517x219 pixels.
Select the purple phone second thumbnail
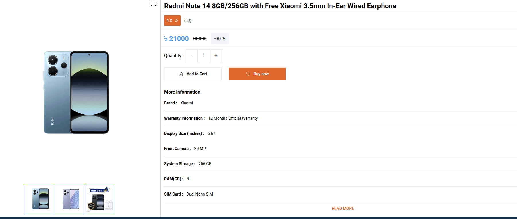(x=69, y=198)
